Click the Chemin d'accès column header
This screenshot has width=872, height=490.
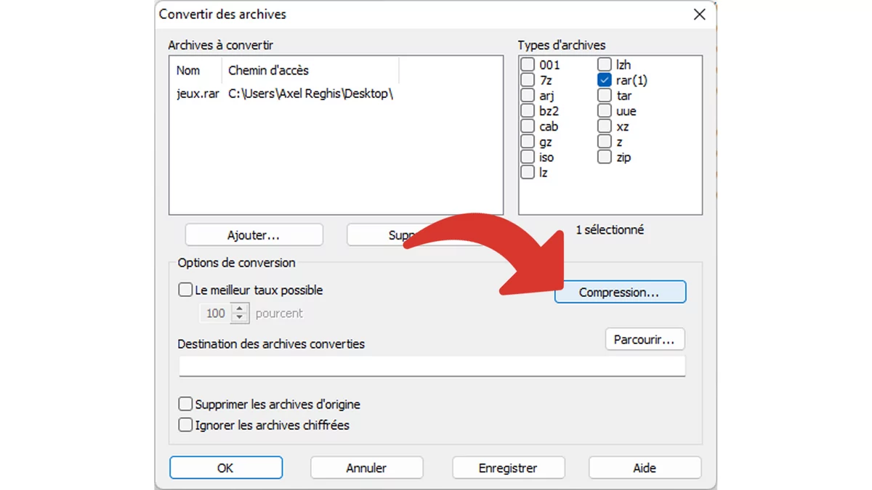pyautogui.click(x=310, y=70)
